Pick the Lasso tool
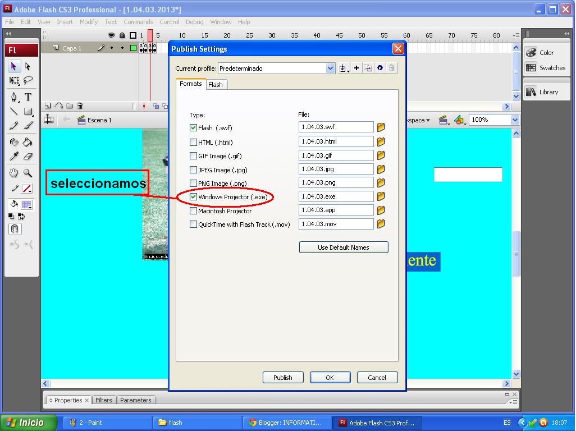The height and width of the screenshot is (431, 576). point(29,80)
